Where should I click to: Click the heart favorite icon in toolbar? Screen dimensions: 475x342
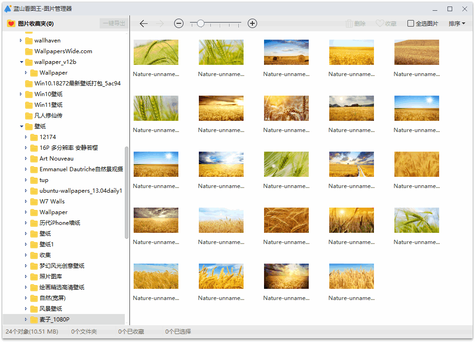[x=380, y=23]
